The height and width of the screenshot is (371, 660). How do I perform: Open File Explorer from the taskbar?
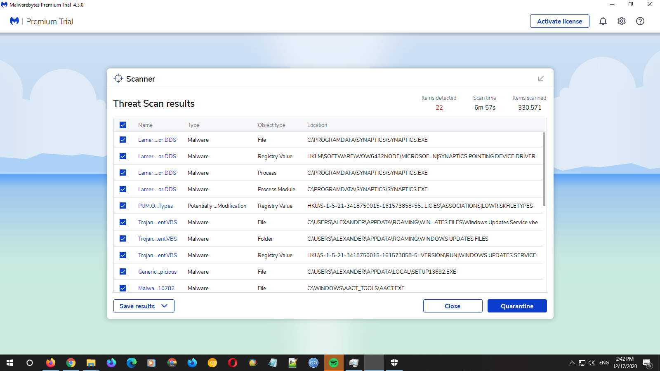coord(91,363)
